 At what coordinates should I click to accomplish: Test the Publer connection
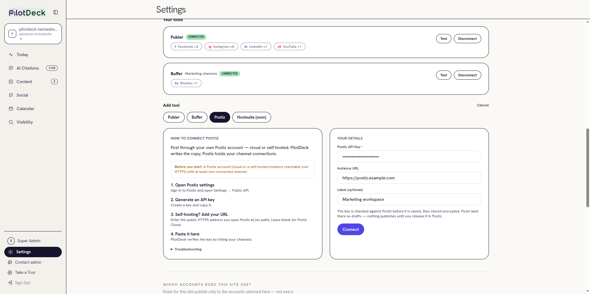444,39
